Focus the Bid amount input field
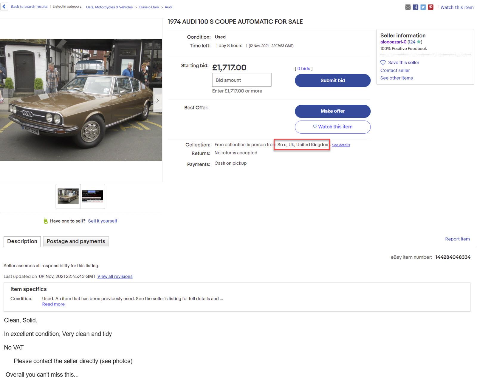 [x=242, y=80]
